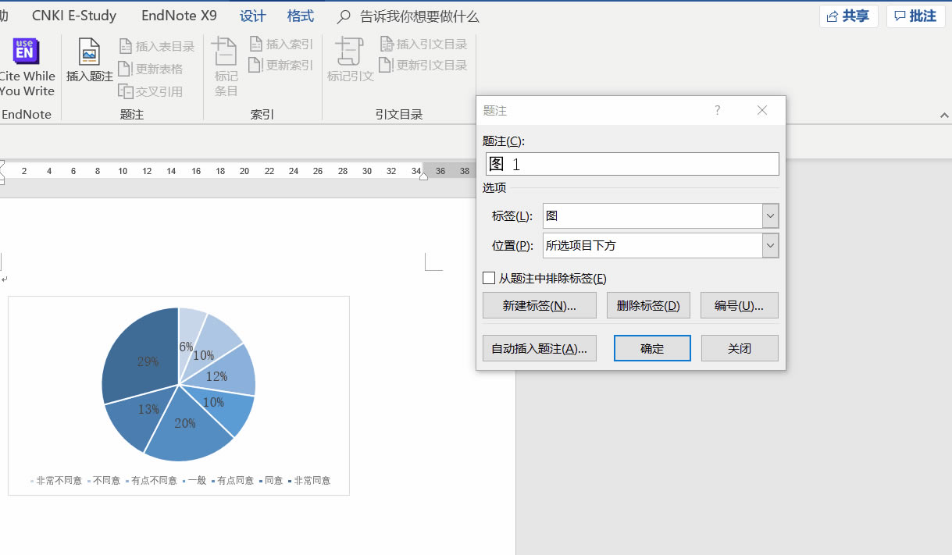Open the 标签 label dropdown
This screenshot has width=952, height=555.
click(x=771, y=215)
